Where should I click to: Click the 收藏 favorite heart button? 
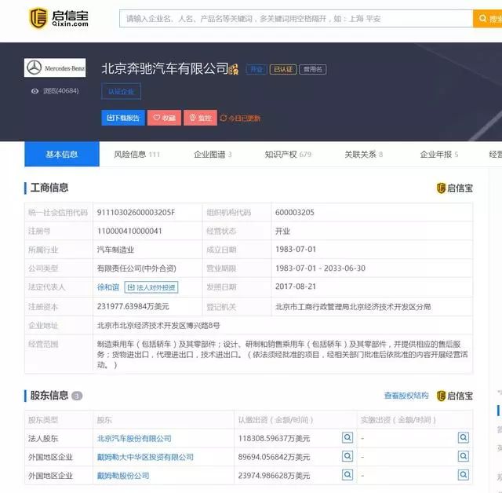[x=164, y=118]
